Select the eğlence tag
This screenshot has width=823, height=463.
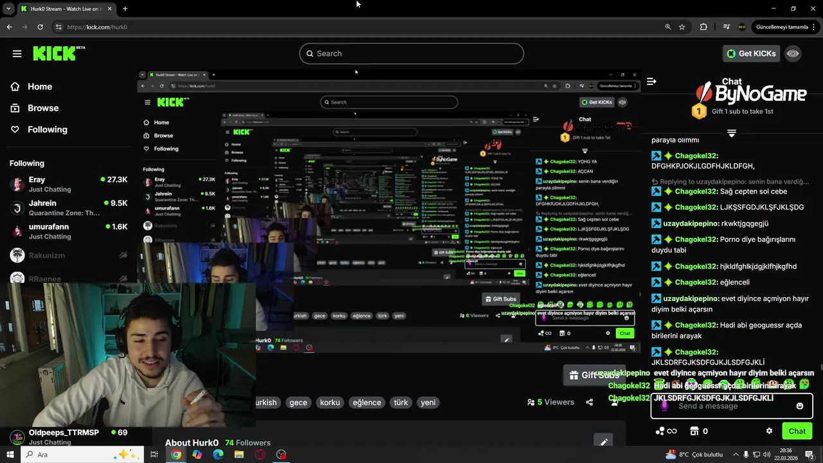[367, 403]
